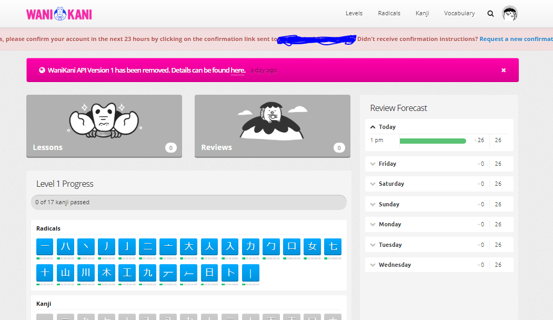Open the user avatar menu
The width and height of the screenshot is (553, 320).
coord(510,13)
